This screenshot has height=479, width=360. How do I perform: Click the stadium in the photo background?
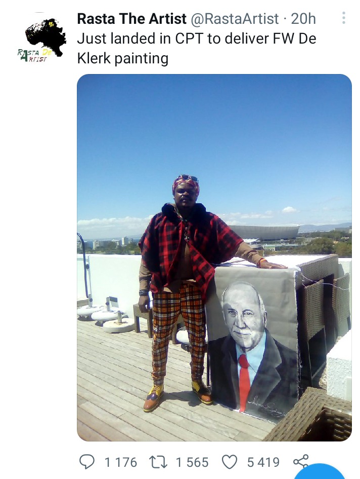[x=264, y=233]
